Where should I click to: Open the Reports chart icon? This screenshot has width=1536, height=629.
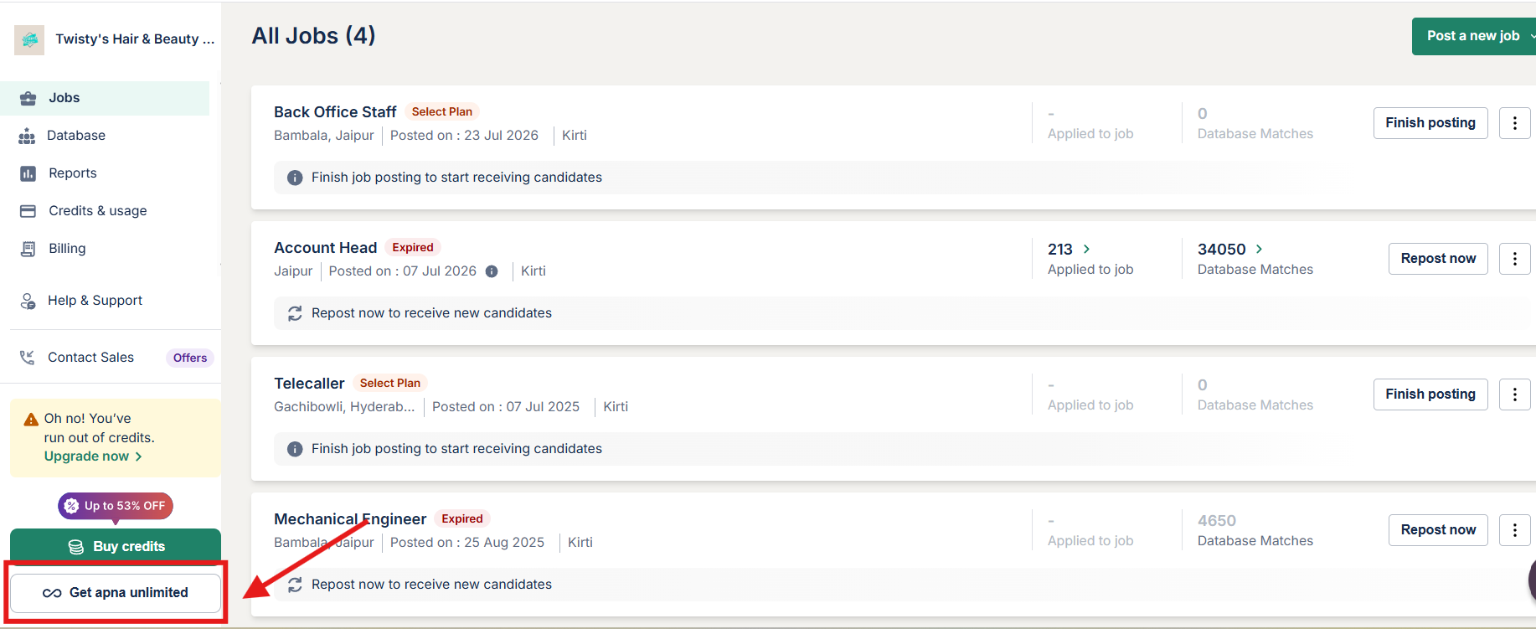pyautogui.click(x=28, y=173)
